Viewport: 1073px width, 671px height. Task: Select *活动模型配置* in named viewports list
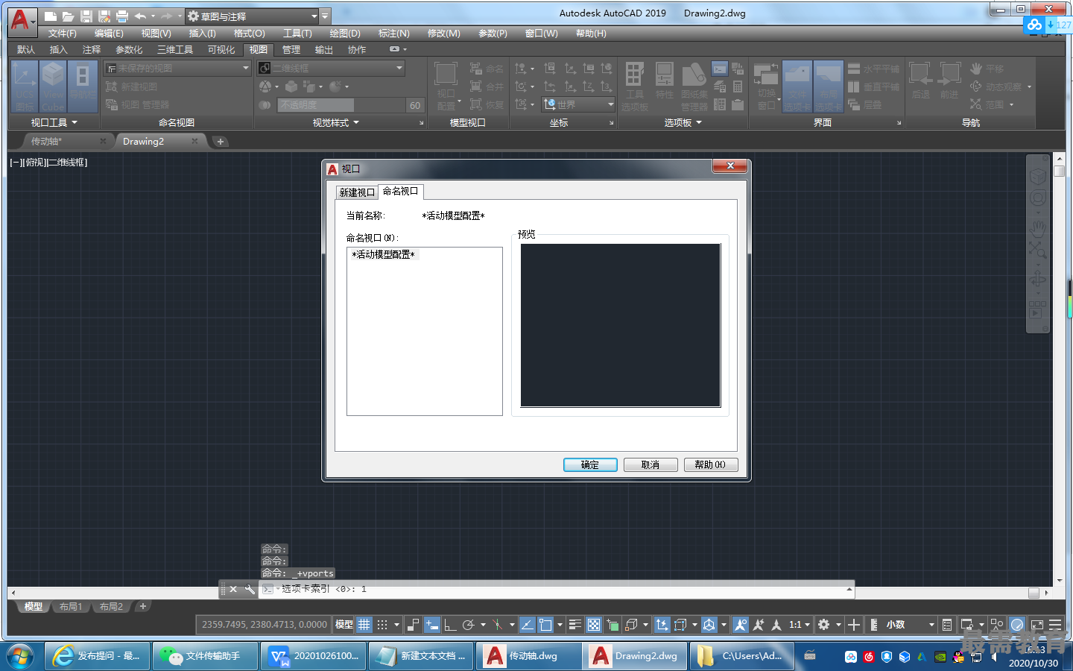(x=383, y=255)
